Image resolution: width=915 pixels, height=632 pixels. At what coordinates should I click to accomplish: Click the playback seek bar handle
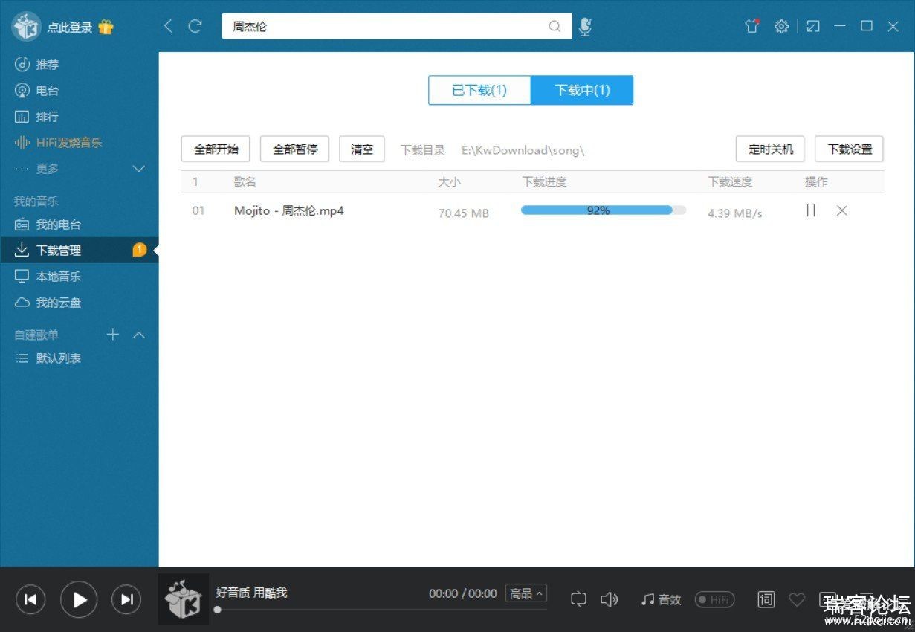pos(217,610)
